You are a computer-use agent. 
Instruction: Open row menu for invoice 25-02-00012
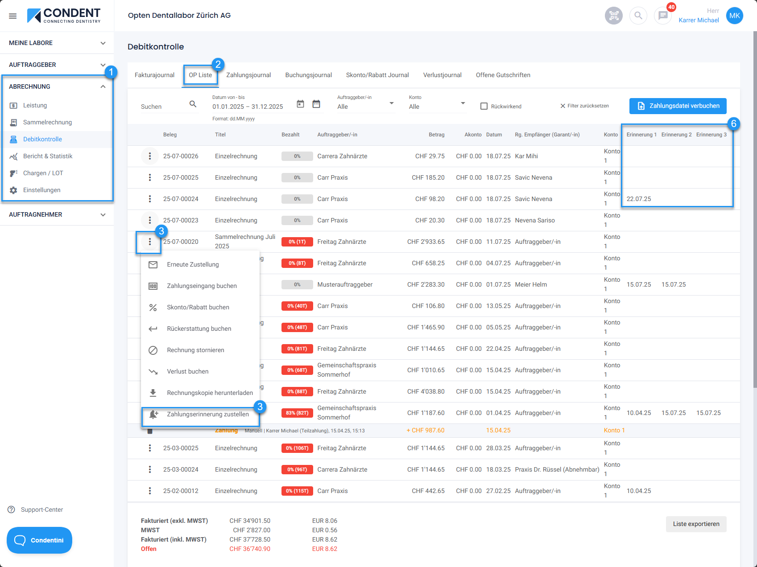click(x=150, y=491)
